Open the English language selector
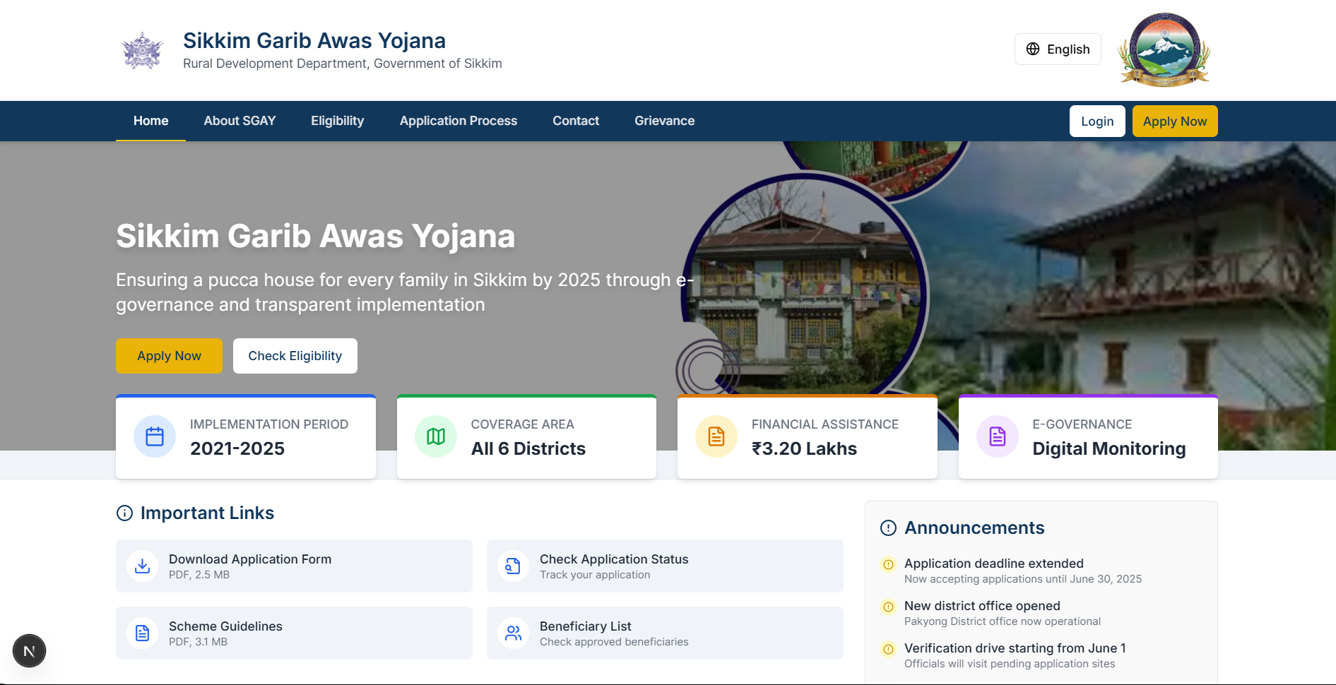 (1058, 49)
